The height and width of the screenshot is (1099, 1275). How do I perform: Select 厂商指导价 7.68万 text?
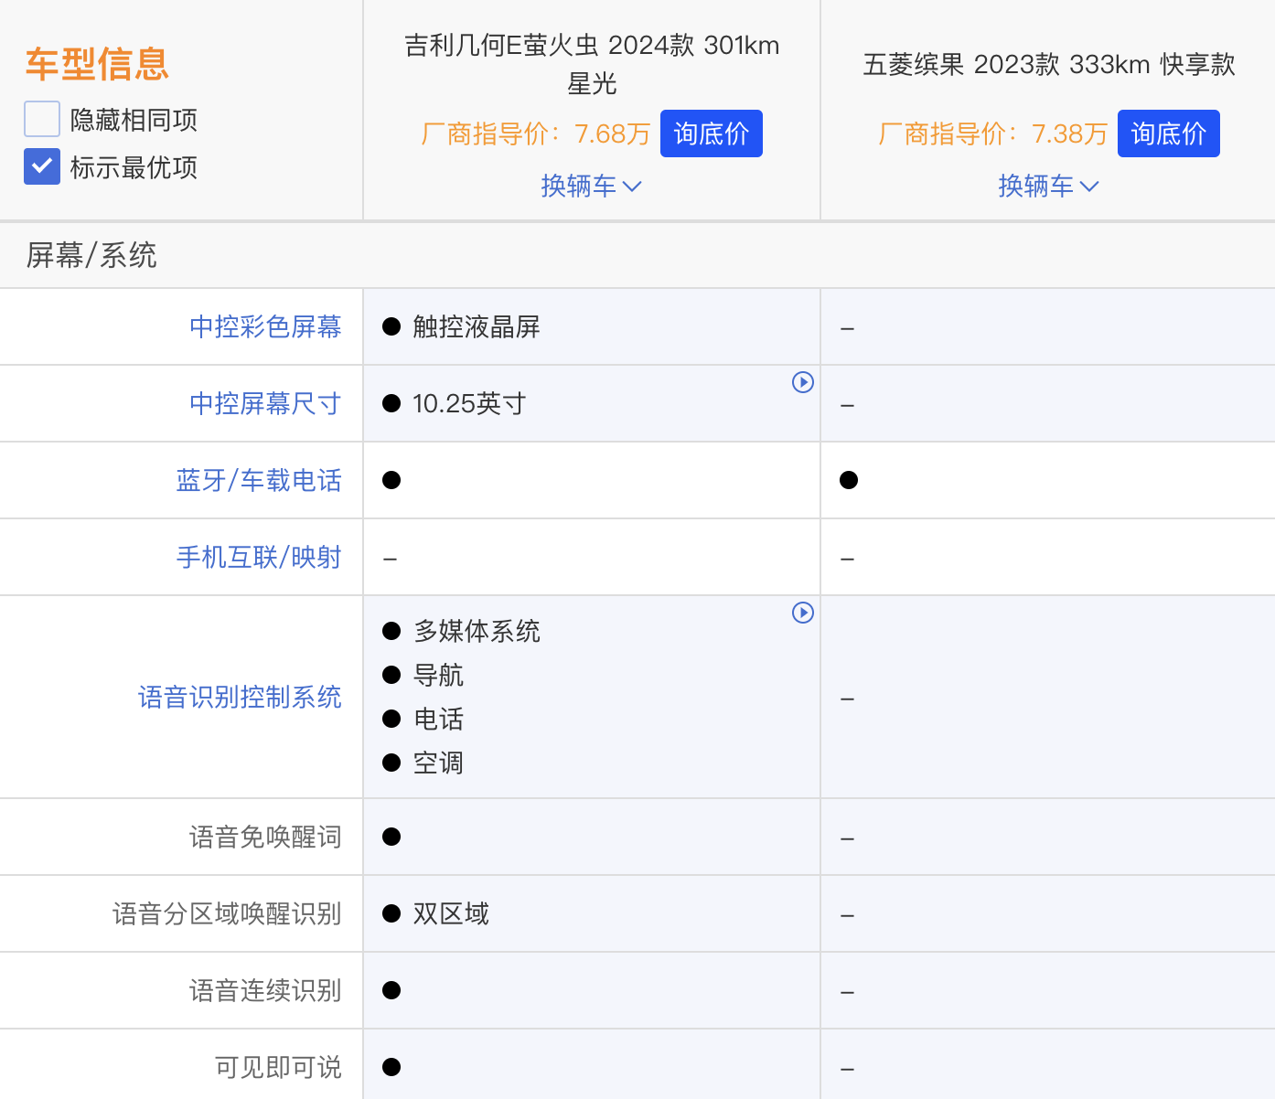[x=536, y=133]
